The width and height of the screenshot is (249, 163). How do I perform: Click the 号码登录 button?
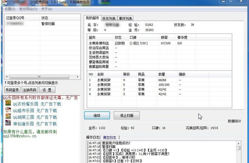pos(12,90)
